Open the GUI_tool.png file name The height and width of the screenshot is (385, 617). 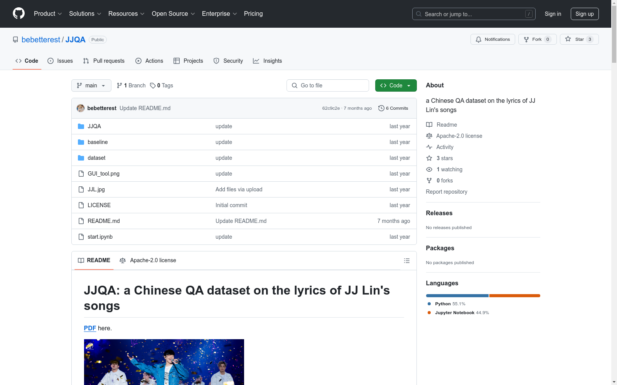104,174
